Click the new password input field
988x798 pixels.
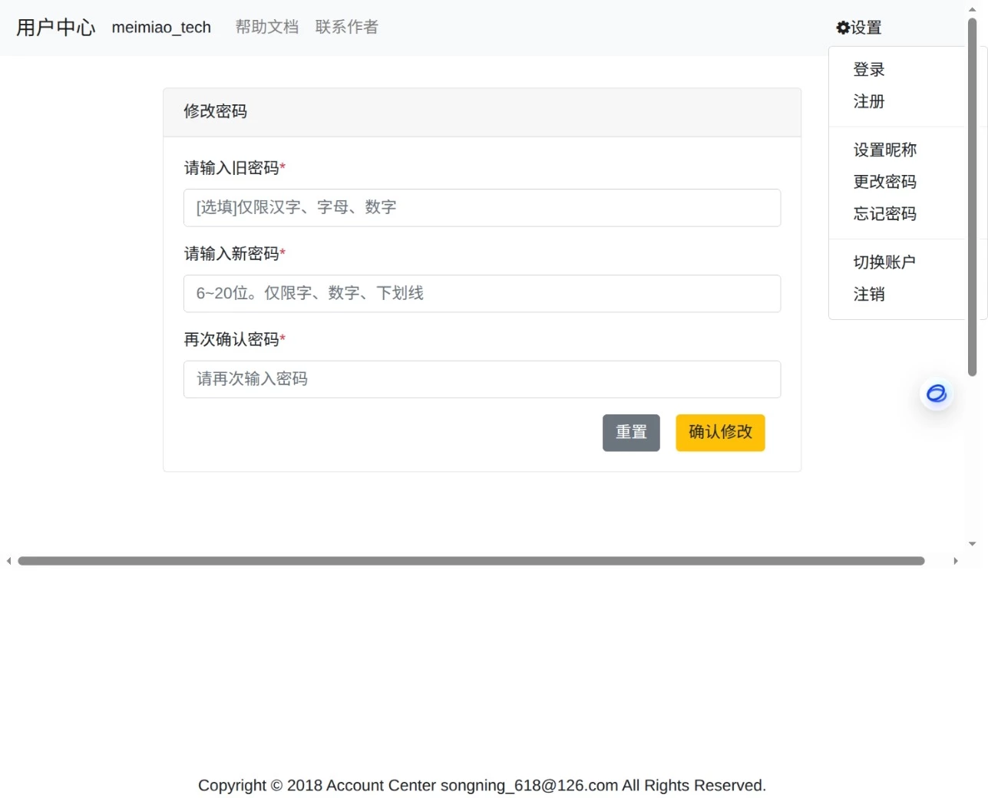pos(481,293)
